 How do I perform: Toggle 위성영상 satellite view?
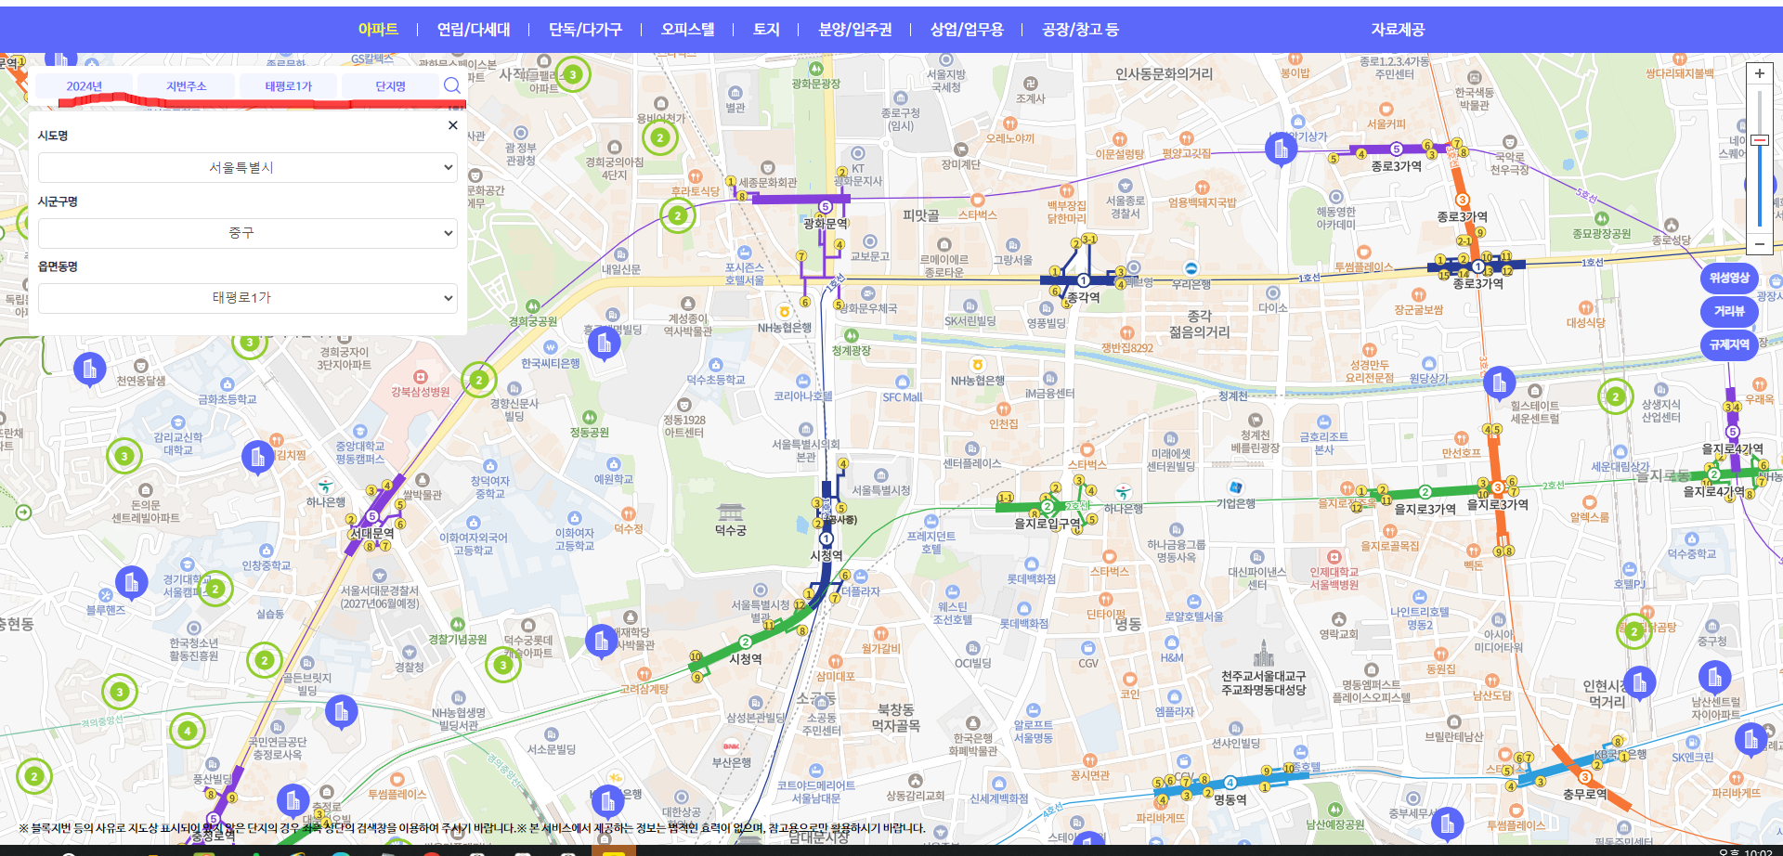(1729, 278)
